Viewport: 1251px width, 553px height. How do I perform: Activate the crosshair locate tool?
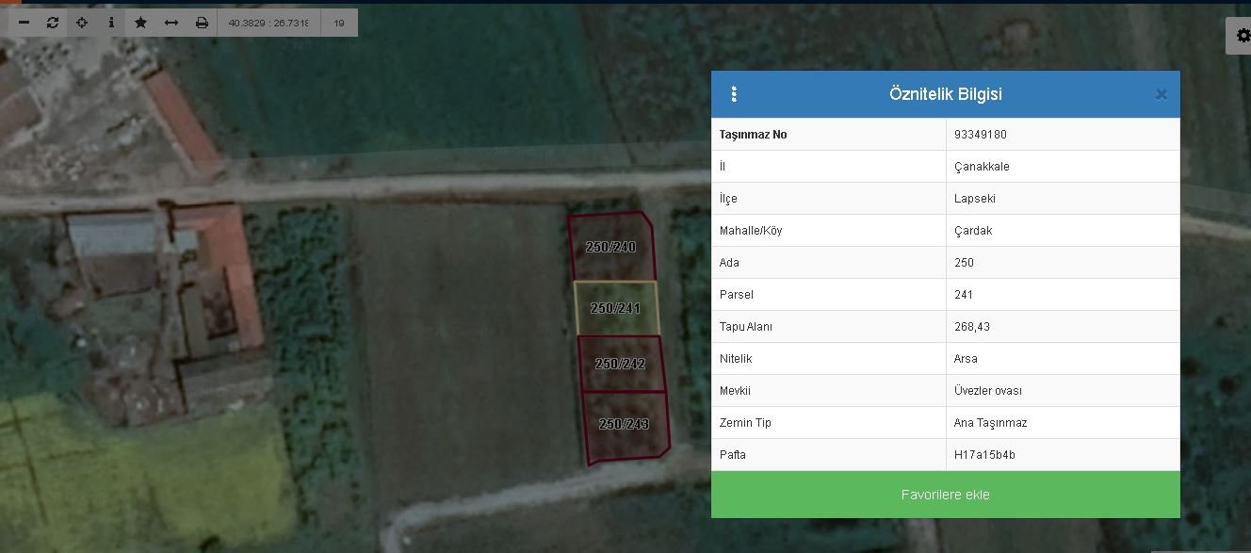82,23
